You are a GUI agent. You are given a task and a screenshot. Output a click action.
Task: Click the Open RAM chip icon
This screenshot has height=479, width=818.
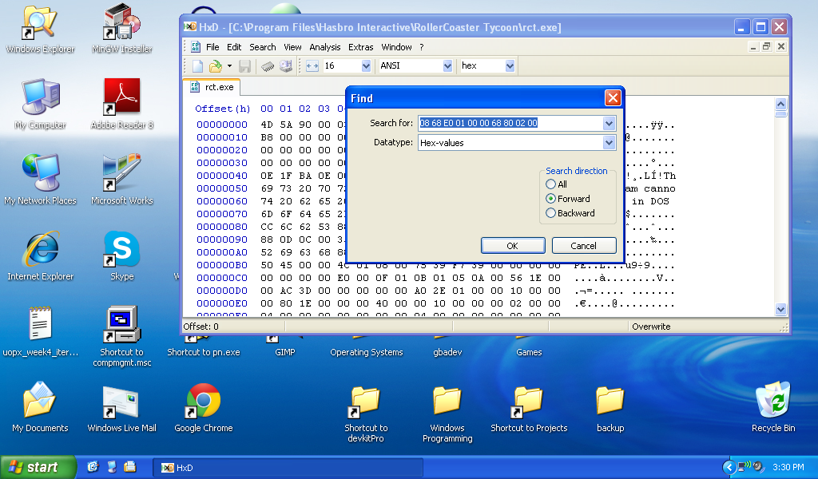coord(268,66)
